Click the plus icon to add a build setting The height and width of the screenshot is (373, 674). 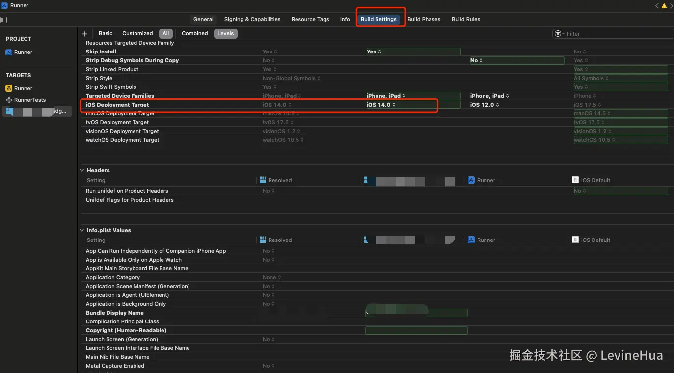pos(85,34)
